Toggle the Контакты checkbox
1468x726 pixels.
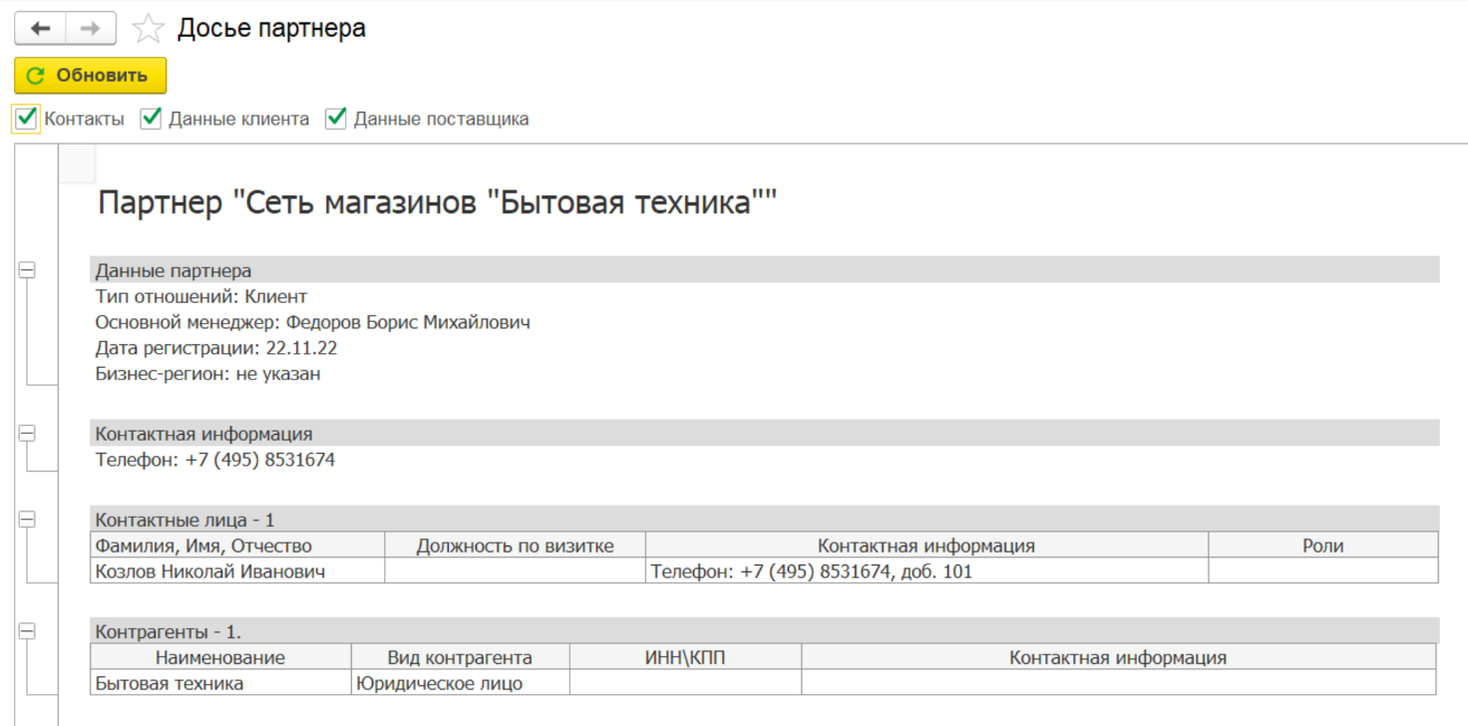click(x=26, y=119)
